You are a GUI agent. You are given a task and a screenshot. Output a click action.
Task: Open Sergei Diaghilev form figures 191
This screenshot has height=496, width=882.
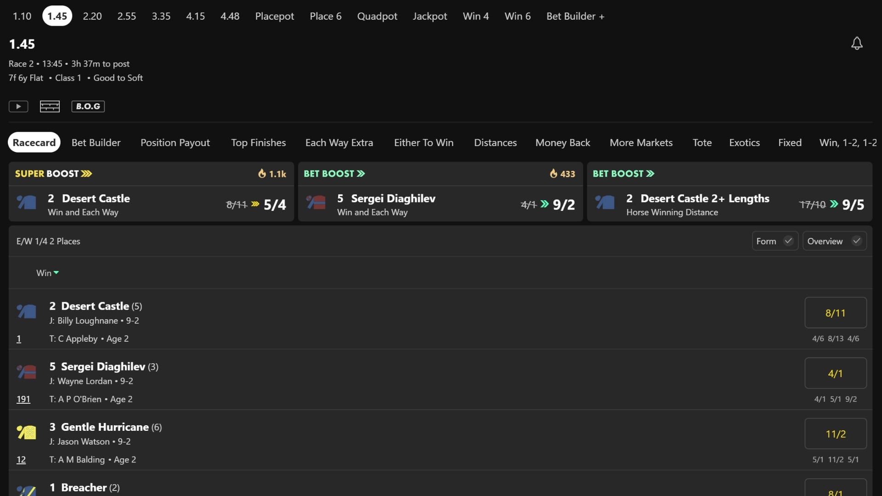pos(23,399)
